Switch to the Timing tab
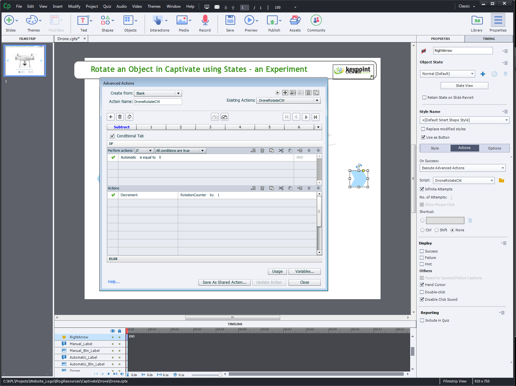Viewport: 516px width, 386px height. pyautogui.click(x=488, y=39)
